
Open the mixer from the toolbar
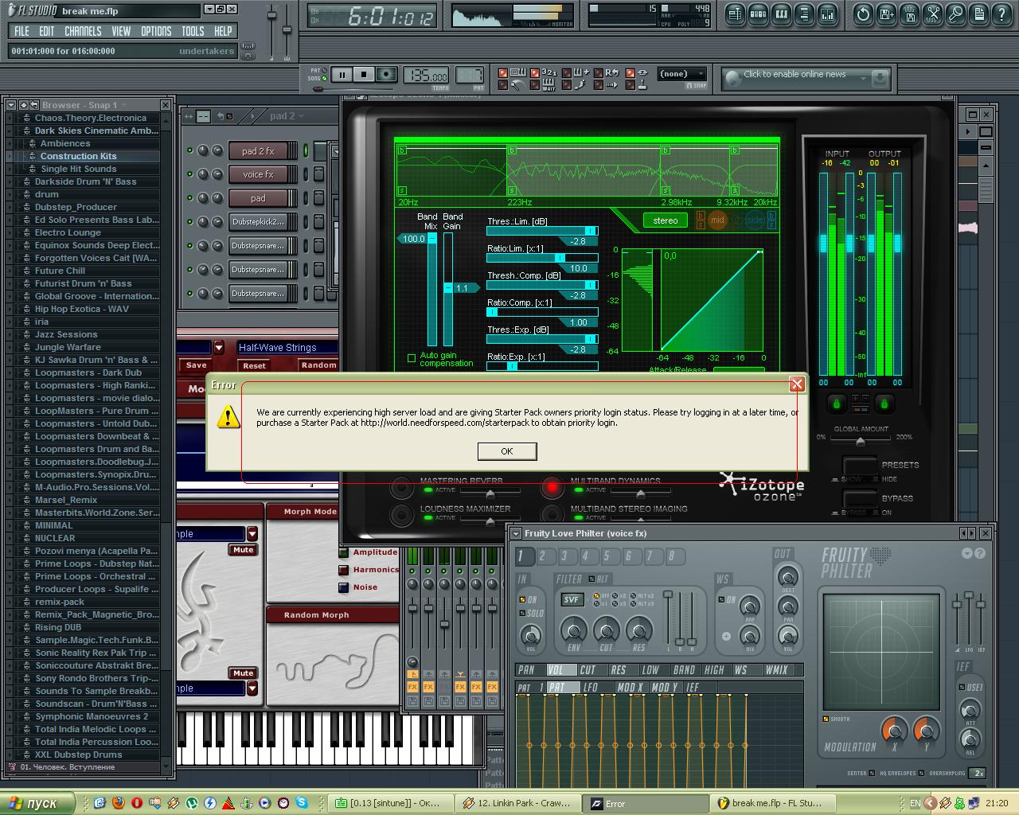[x=827, y=14]
